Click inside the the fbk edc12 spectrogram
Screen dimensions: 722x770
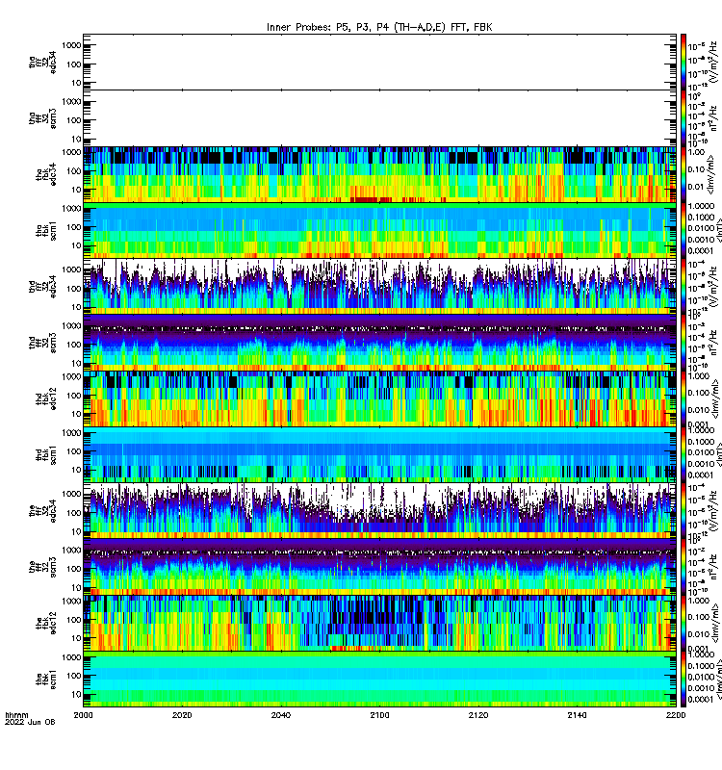[x=379, y=623]
